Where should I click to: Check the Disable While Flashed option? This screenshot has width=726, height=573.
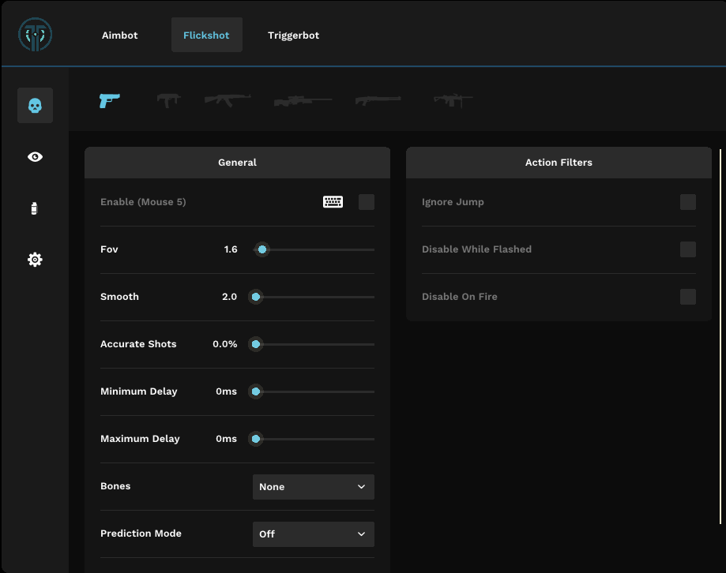tap(688, 249)
